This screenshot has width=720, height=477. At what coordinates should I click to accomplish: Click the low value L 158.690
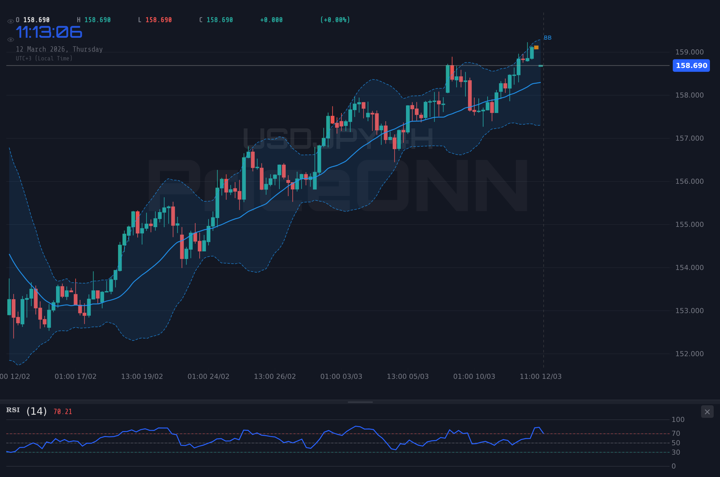coord(155,20)
